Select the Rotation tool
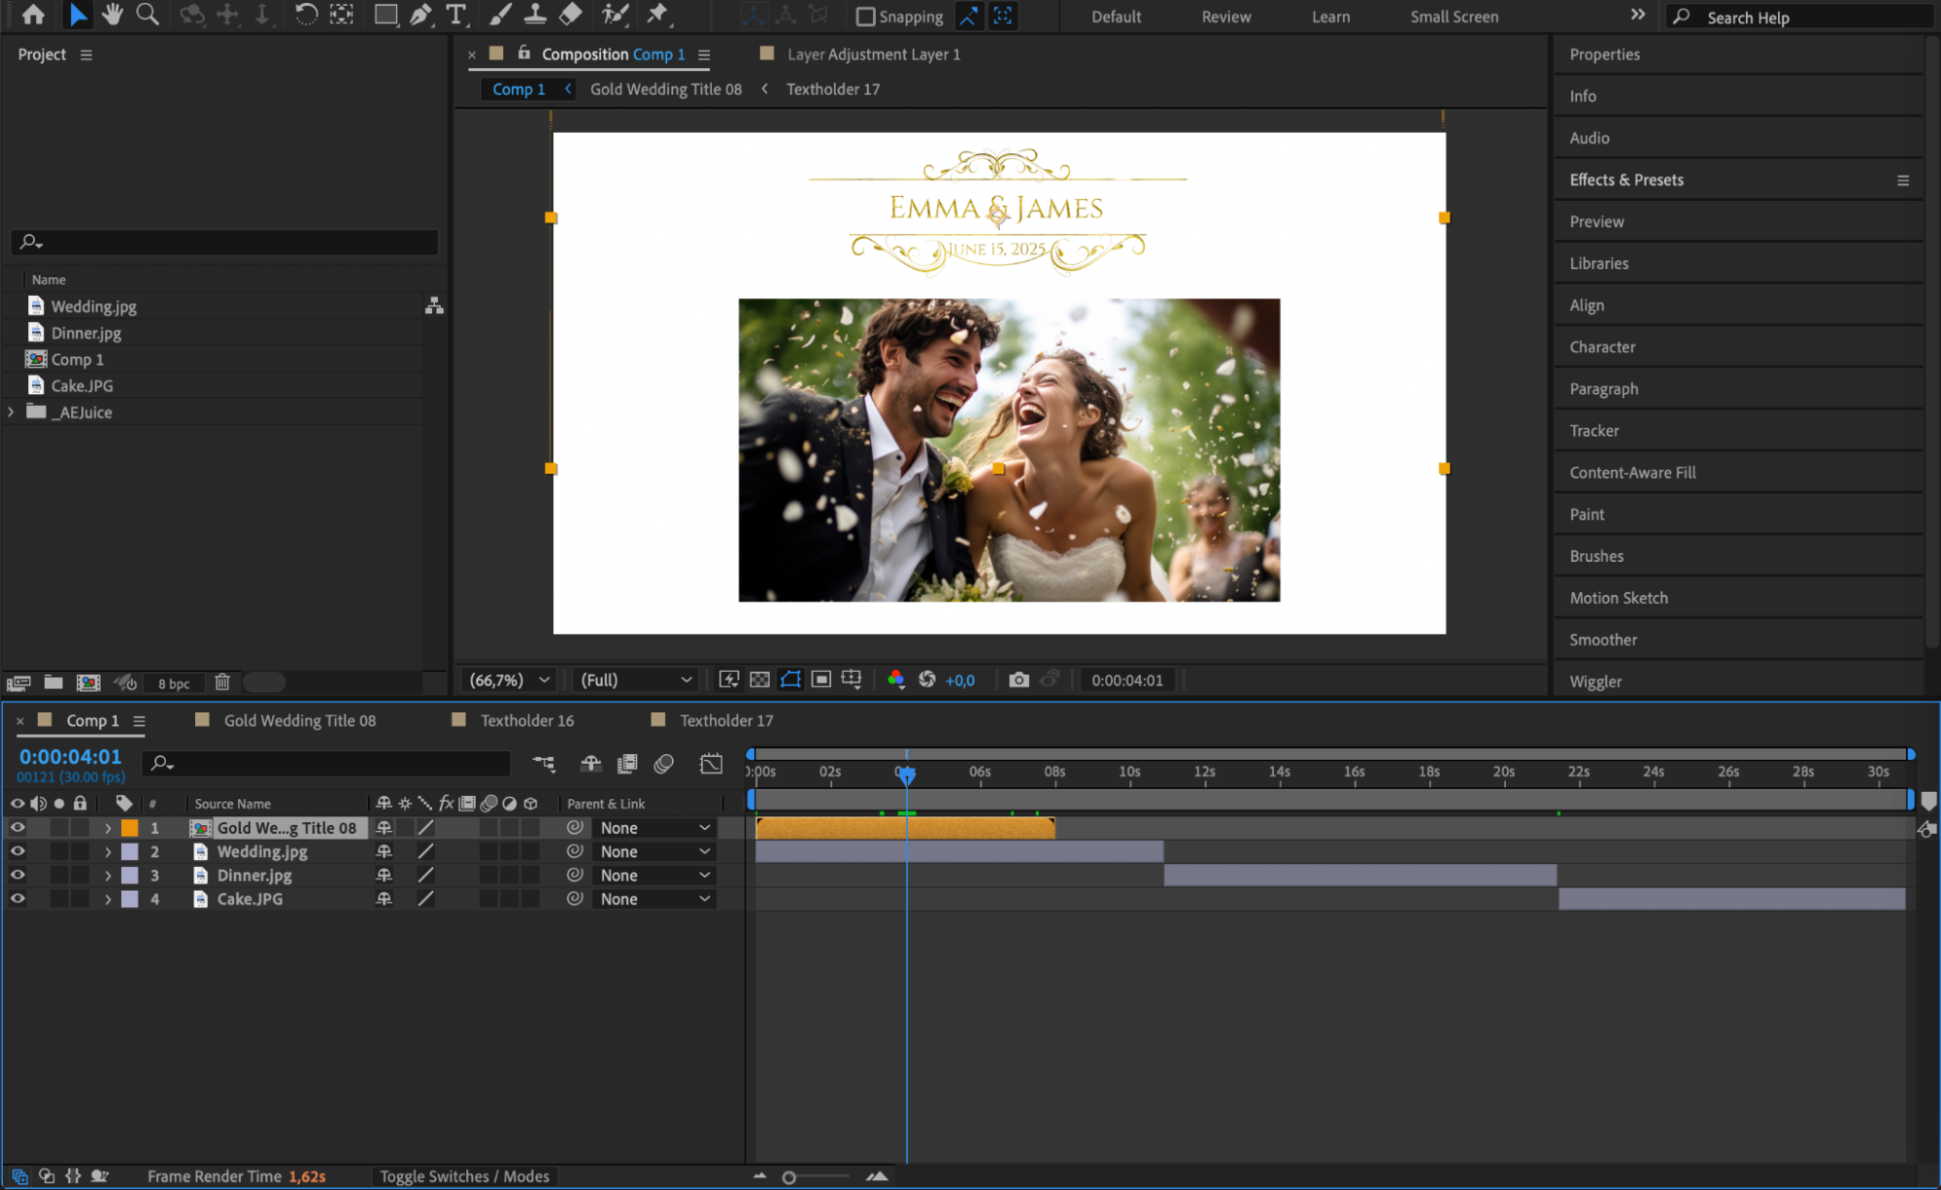Viewport: 1941px width, 1190px height. [x=305, y=15]
